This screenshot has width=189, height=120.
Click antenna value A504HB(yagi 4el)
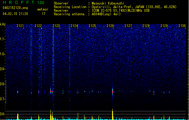coord(106,14)
